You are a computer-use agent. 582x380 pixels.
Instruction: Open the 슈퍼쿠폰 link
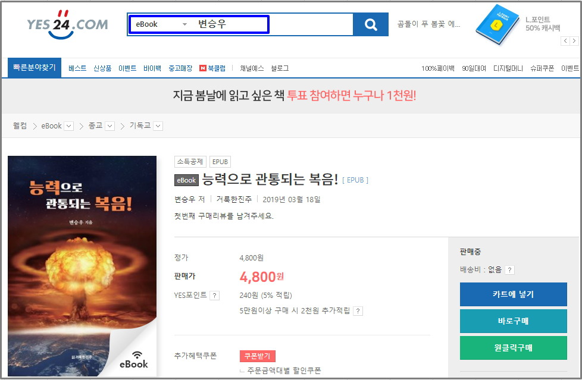(x=542, y=68)
